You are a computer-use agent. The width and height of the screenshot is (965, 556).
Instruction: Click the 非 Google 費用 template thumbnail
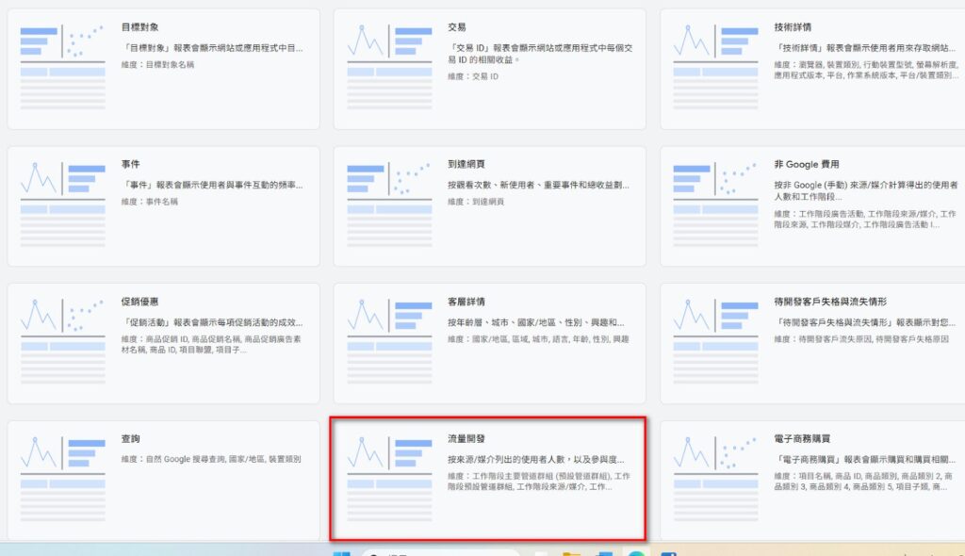(715, 204)
